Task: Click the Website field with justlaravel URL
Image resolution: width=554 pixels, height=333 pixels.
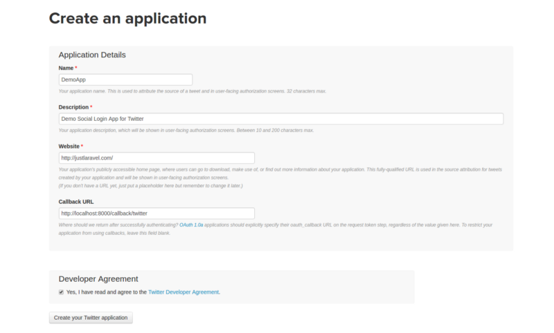Action: (157, 158)
